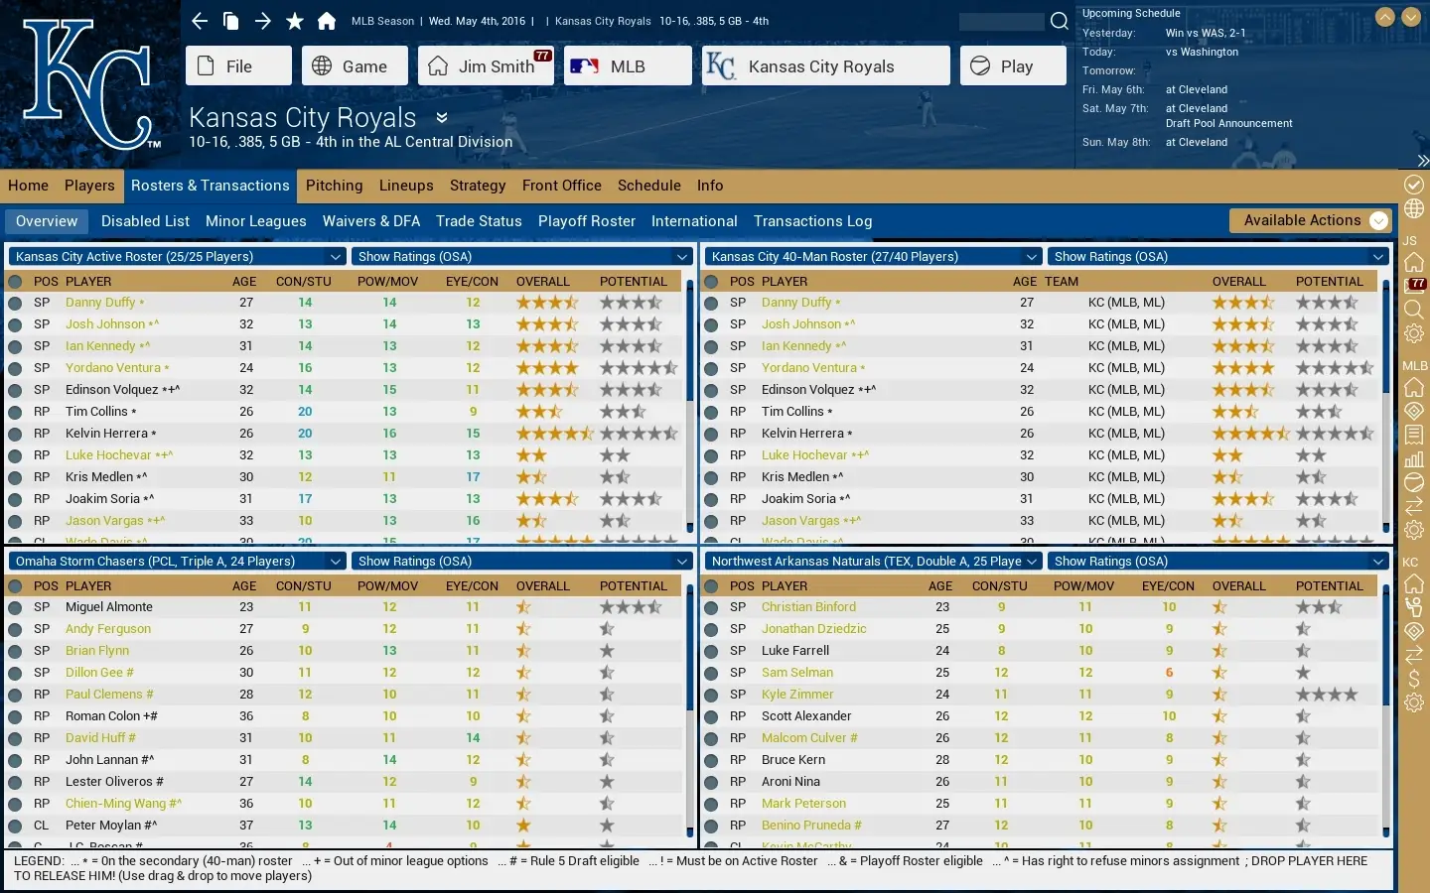Open Kyle Zimmer's player link

point(796,695)
